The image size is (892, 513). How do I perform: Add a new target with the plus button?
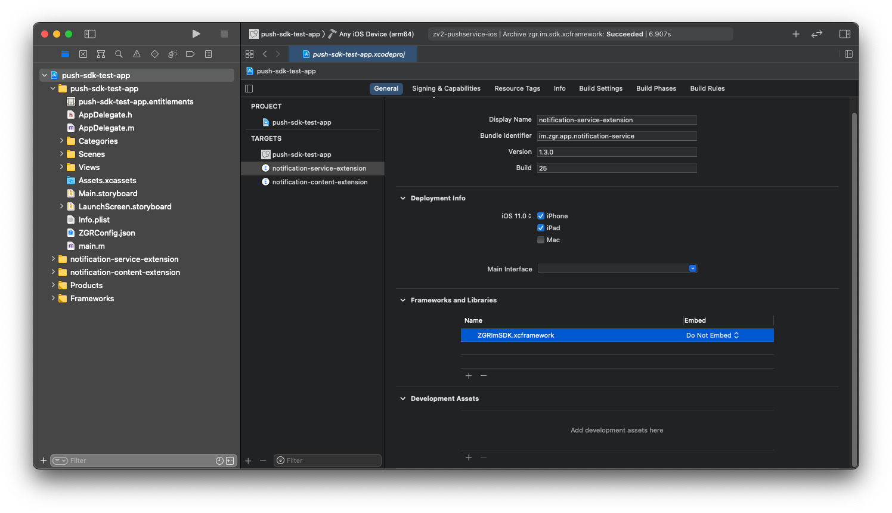248,461
